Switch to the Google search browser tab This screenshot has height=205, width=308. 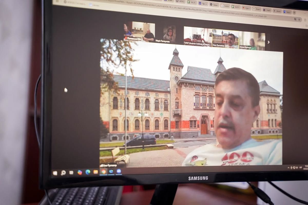click(225, 5)
